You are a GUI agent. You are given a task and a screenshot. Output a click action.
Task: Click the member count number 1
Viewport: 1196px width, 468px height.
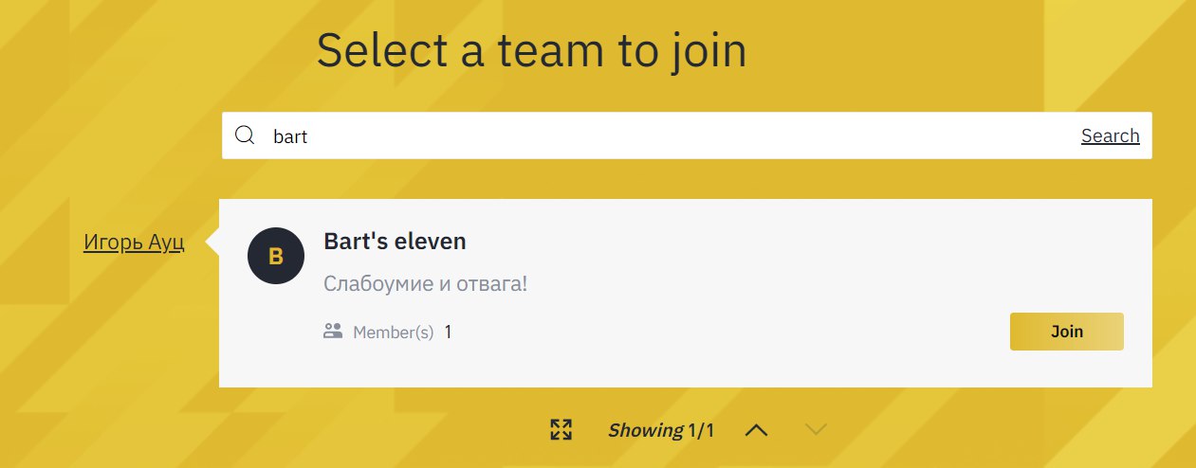(x=449, y=333)
